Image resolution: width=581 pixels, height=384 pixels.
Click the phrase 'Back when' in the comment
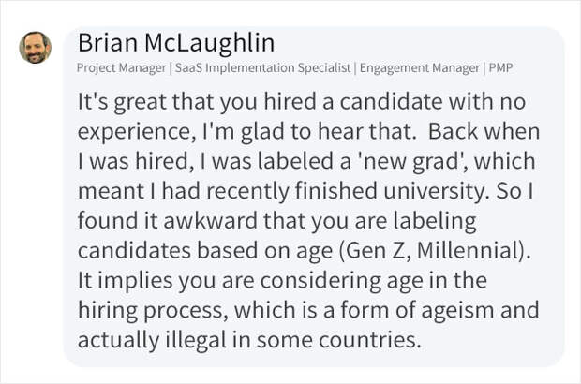click(484, 131)
